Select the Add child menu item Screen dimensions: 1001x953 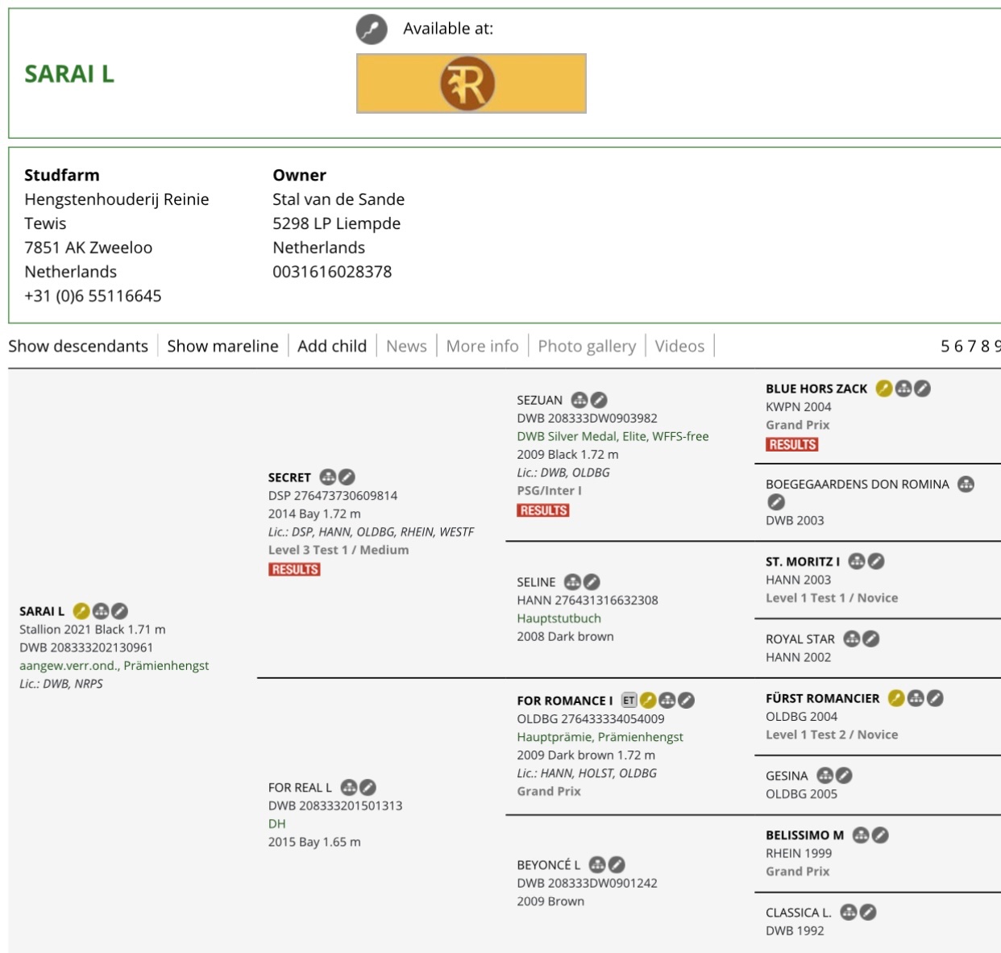[x=331, y=346]
